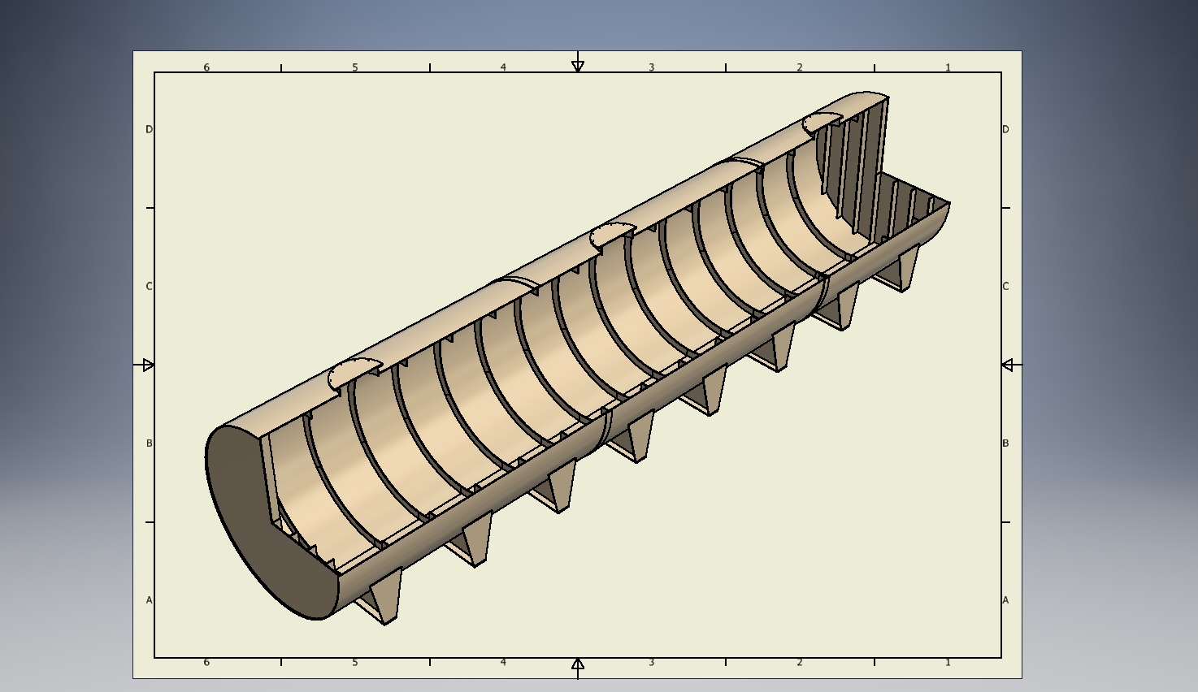Image resolution: width=1198 pixels, height=692 pixels.
Task: Click zone label 3 on bottom border
Action: [651, 662]
